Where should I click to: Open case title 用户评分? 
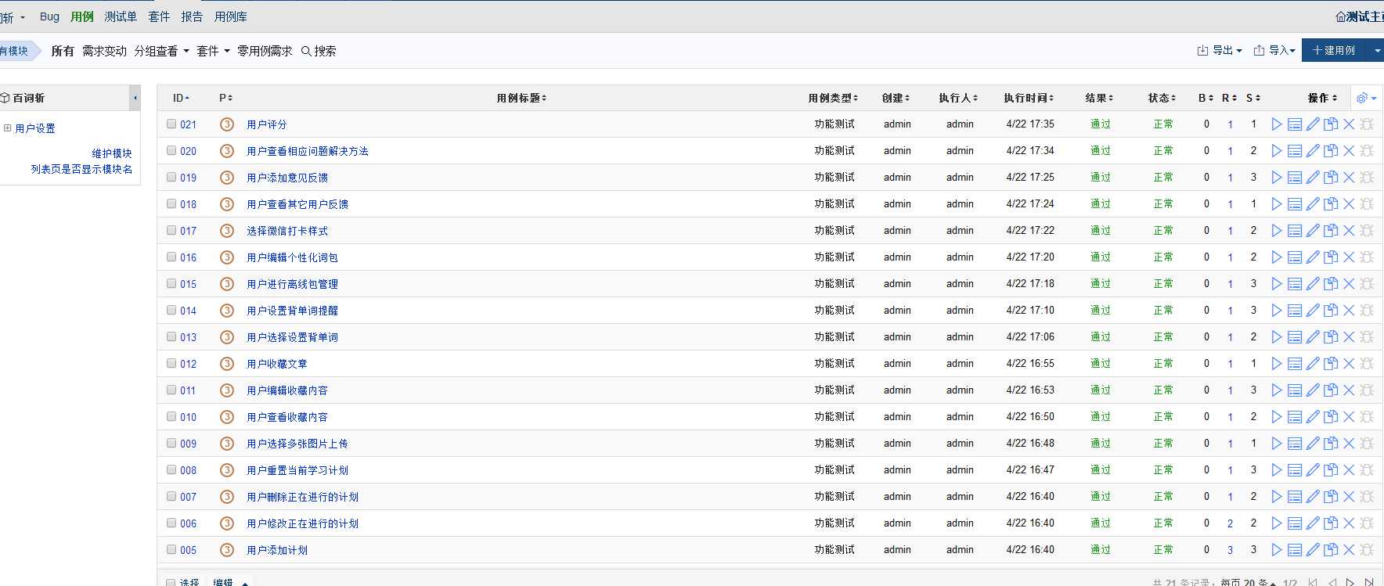(267, 124)
